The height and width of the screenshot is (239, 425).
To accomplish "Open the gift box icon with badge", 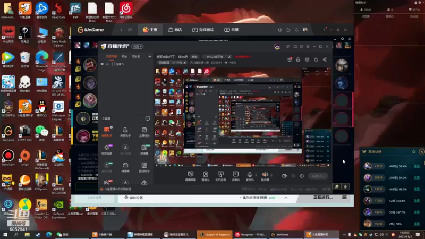I will [x=290, y=59].
